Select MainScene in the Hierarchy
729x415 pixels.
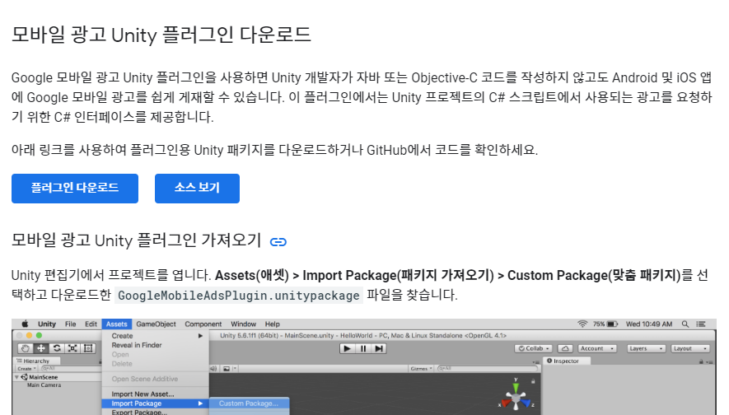click(x=43, y=377)
